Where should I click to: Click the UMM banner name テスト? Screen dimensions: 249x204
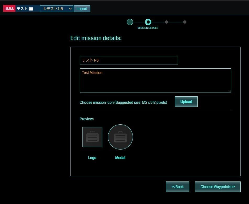[x=22, y=9]
